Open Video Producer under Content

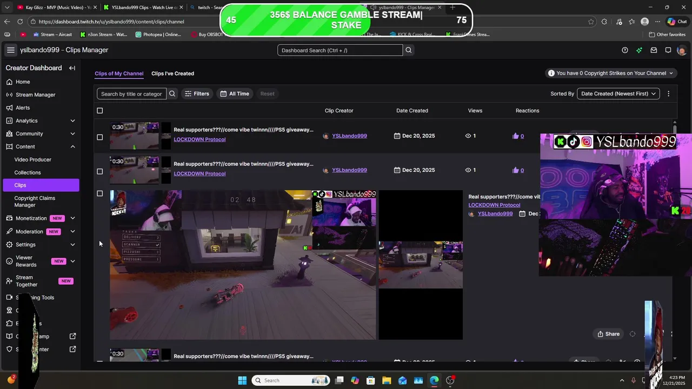click(33, 159)
